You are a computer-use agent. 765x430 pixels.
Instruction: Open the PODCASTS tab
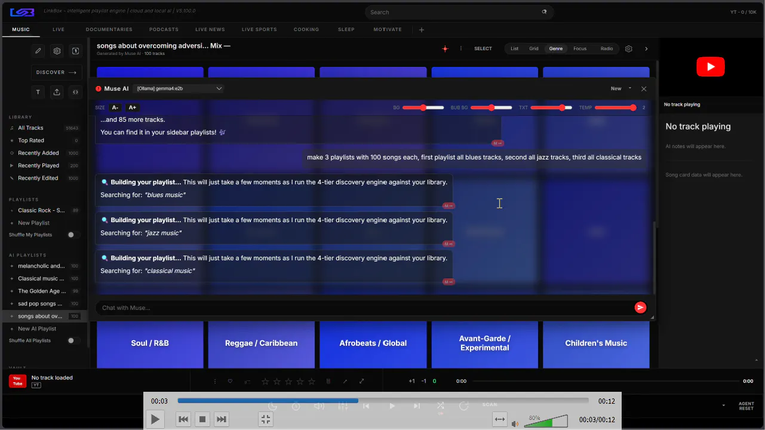point(164,30)
